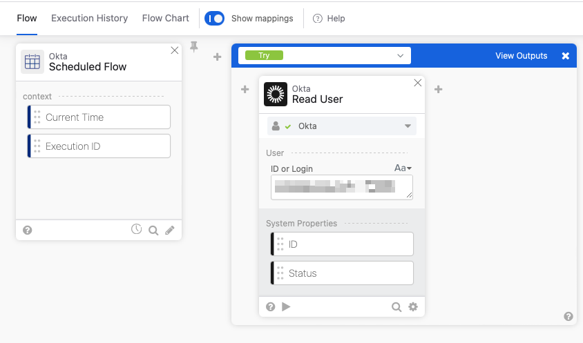The image size is (583, 343).
Task: Click the Scheduled Flow title
Action: pyautogui.click(x=87, y=67)
